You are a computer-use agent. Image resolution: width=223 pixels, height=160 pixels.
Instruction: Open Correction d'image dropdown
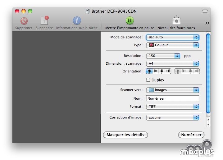(172, 118)
